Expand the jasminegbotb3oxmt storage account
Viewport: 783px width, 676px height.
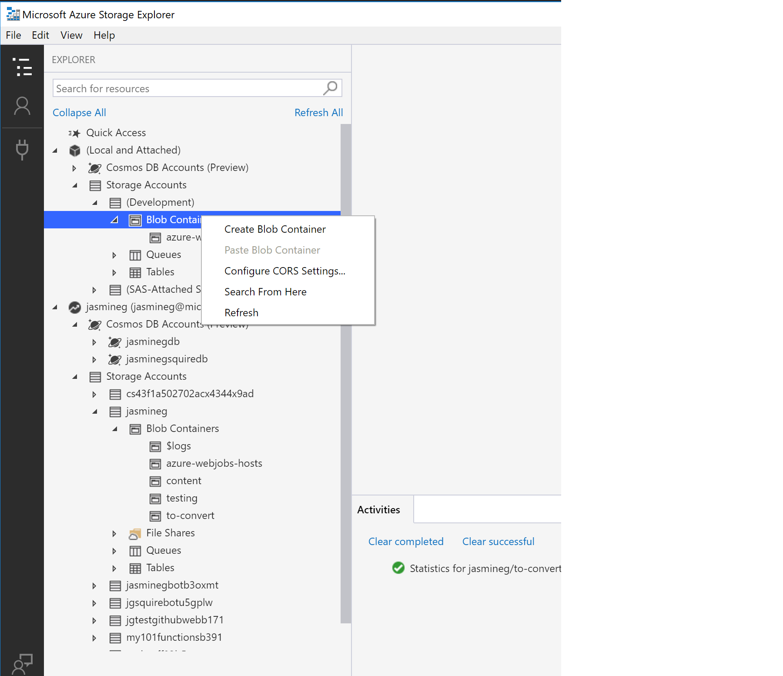pos(94,586)
